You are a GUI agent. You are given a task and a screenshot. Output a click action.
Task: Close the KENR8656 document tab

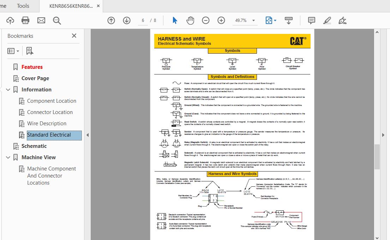pos(98,6)
